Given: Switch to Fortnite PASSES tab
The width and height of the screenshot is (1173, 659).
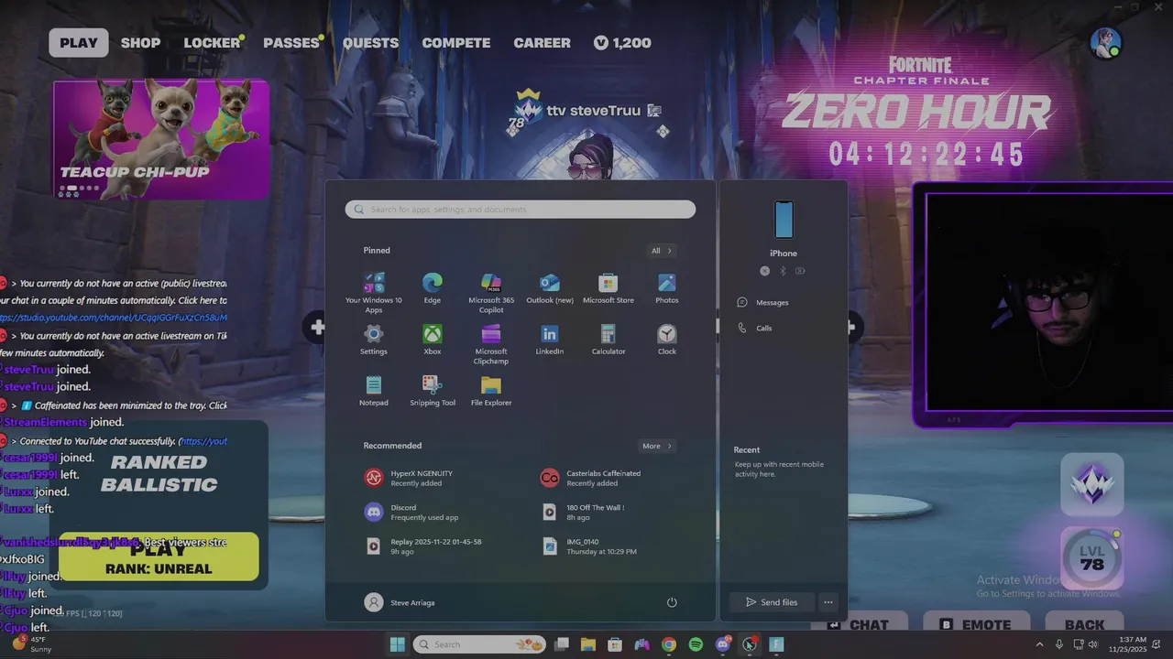Looking at the screenshot, I should pos(291,43).
